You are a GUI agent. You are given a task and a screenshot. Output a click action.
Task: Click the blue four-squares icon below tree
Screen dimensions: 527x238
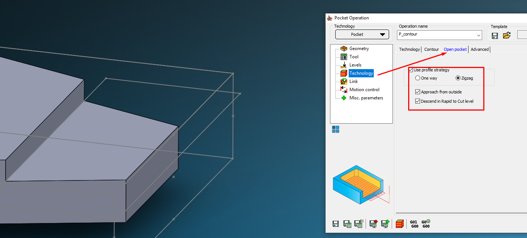[x=336, y=129]
